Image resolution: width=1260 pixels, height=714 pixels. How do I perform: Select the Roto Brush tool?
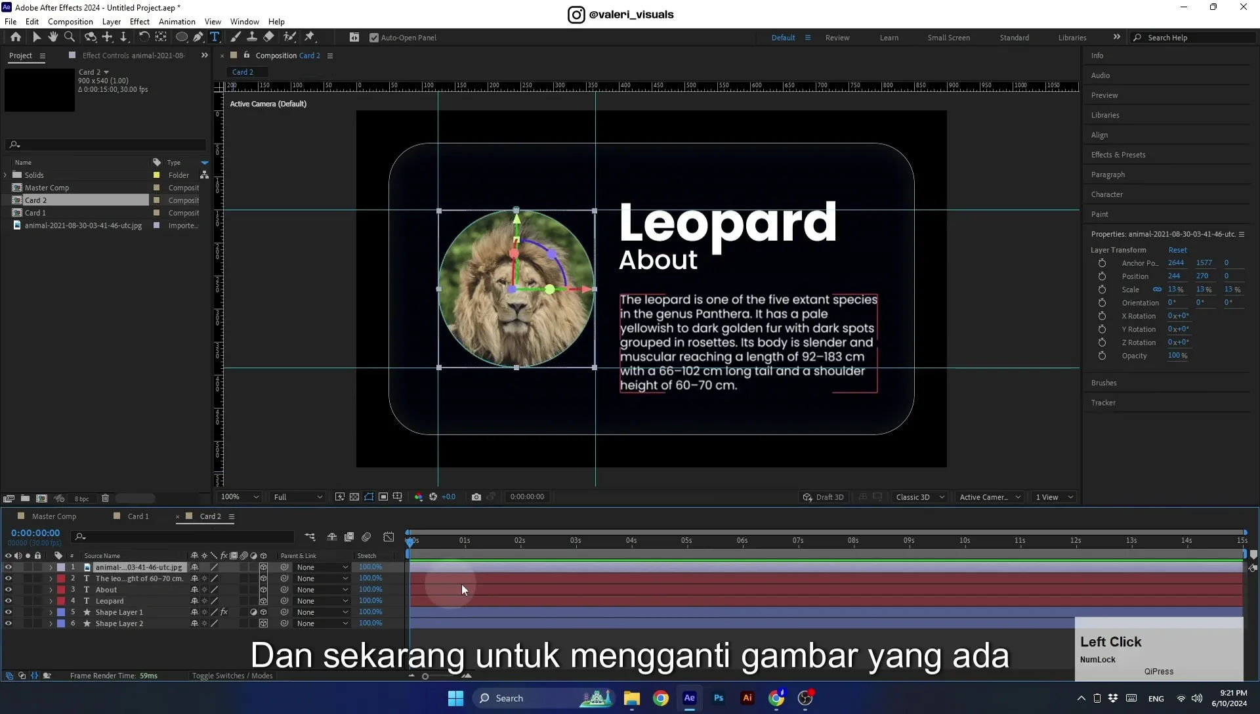(x=289, y=37)
